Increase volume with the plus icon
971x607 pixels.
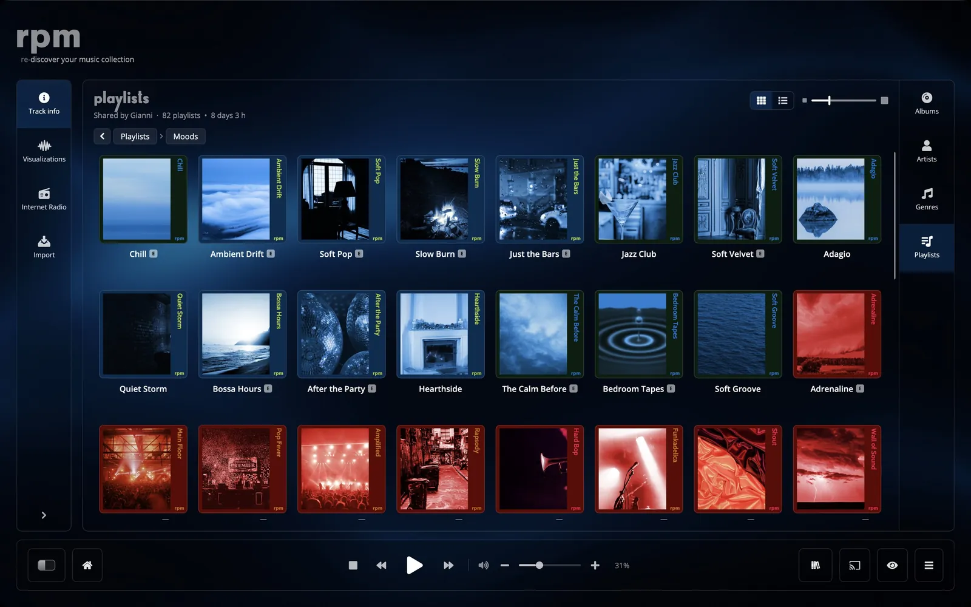click(x=595, y=565)
